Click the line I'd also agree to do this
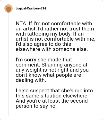The width and height of the screenshot is (103, 120). point(44,44)
